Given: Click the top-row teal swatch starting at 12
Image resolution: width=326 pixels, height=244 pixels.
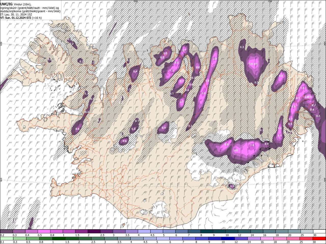Looking at the screenshot, I should click(x=244, y=232).
